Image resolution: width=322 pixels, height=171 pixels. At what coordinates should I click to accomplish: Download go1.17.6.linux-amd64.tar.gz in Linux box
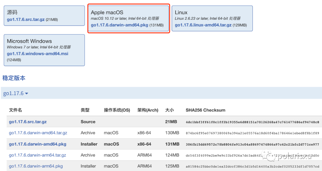tap(203, 25)
